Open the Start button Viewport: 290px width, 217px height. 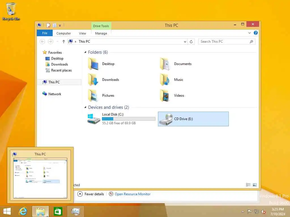7,211
